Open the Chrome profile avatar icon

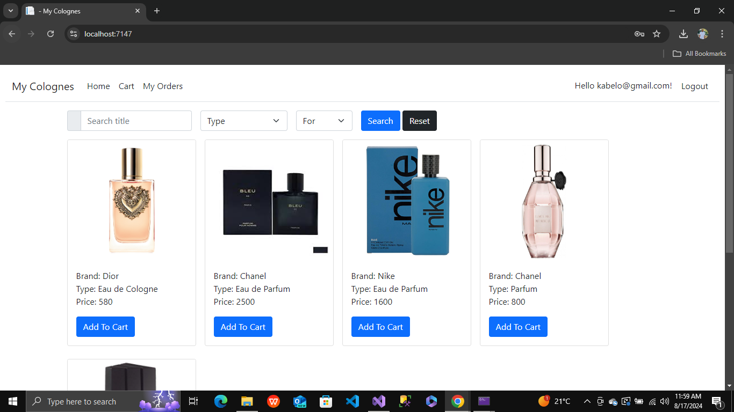[703, 33]
